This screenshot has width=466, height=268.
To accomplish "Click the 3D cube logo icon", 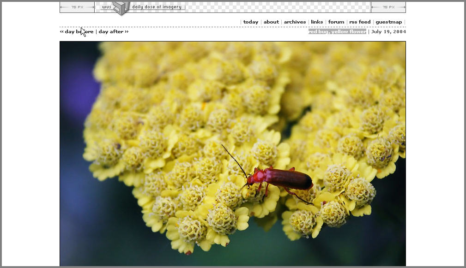I will tap(121, 7).
